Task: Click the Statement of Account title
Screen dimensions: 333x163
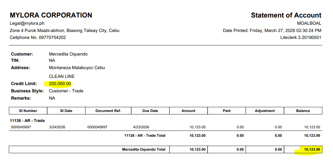Action: (286, 15)
